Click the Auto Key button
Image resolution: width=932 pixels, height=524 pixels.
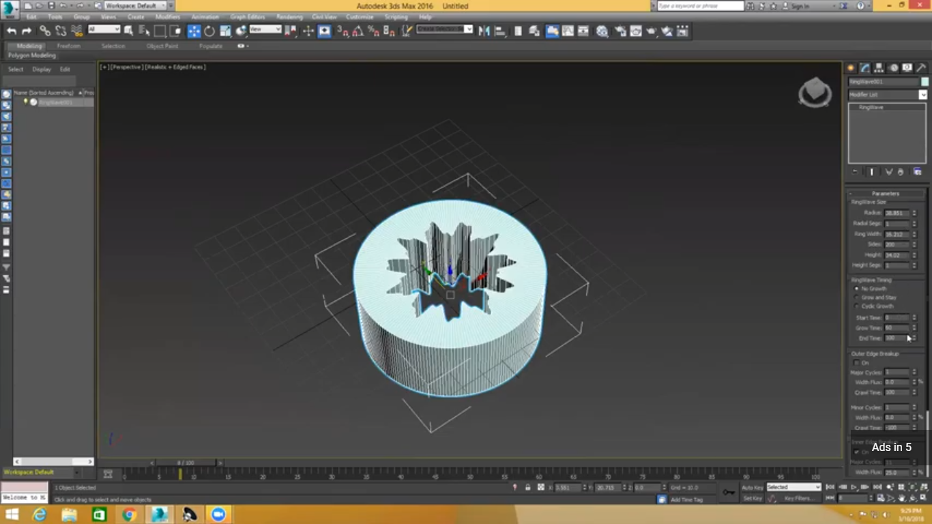[x=753, y=487]
